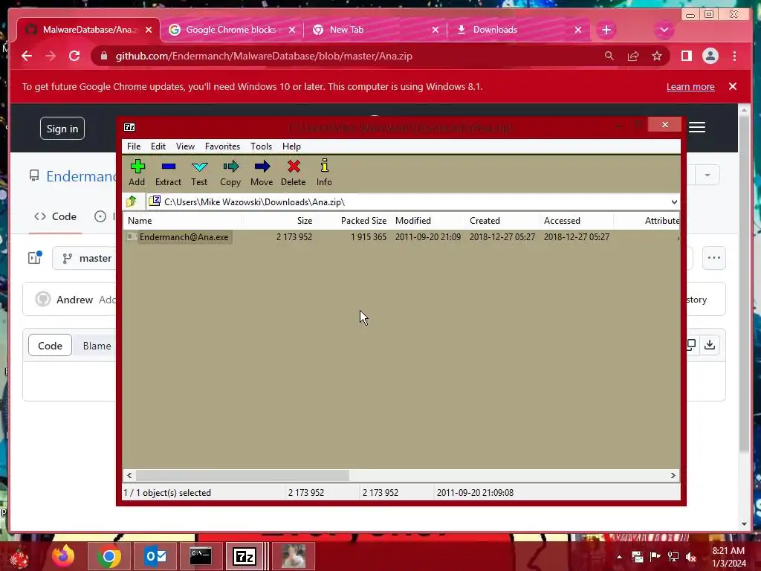Screen dimensions: 761x571
Task: Click the 7-Zip taskbar button
Action: [245, 556]
